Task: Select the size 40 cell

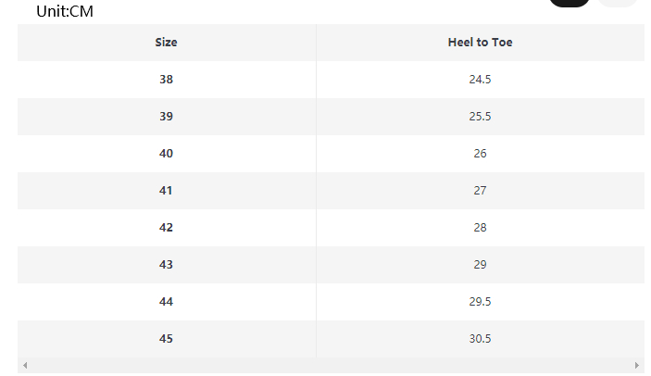Action: 167,154
